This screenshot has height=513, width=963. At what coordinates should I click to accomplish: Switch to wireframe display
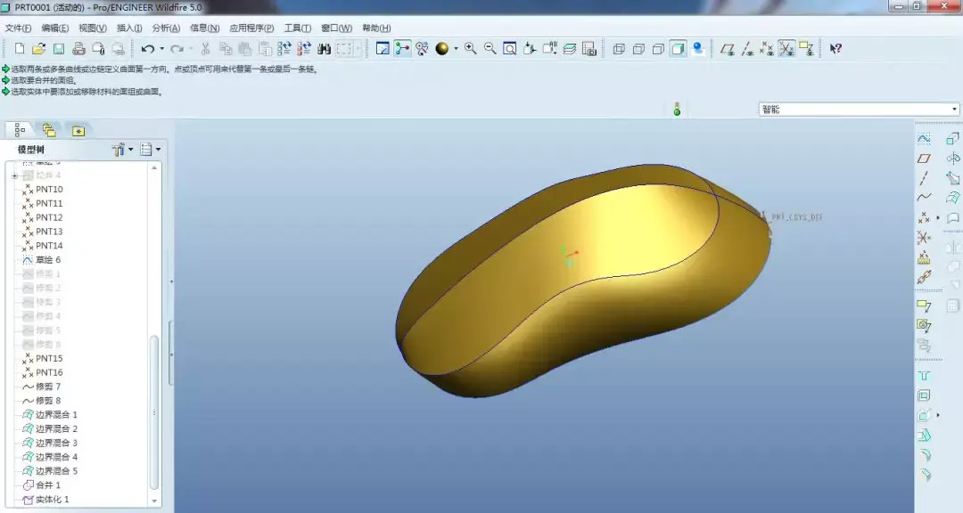click(619, 48)
